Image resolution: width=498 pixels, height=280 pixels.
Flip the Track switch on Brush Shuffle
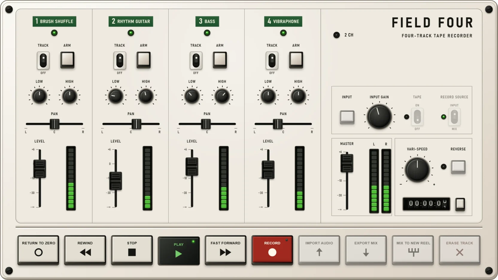pyautogui.click(x=43, y=60)
